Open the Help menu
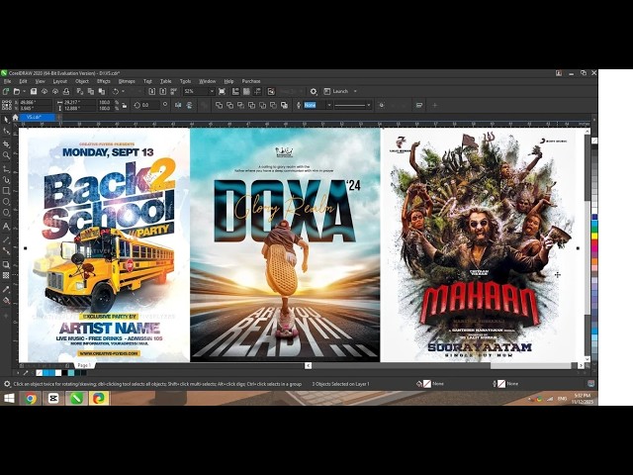 point(228,81)
